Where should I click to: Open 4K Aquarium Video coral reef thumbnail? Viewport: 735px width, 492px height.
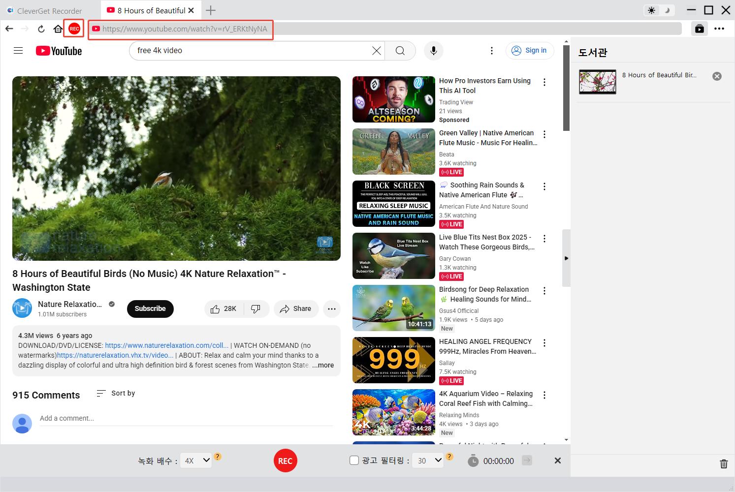point(394,412)
